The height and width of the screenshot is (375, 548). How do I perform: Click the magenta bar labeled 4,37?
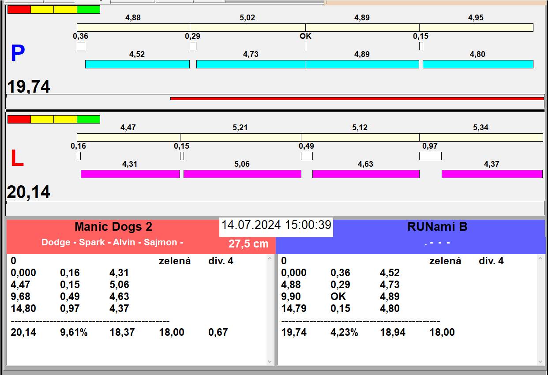pyautogui.click(x=492, y=174)
